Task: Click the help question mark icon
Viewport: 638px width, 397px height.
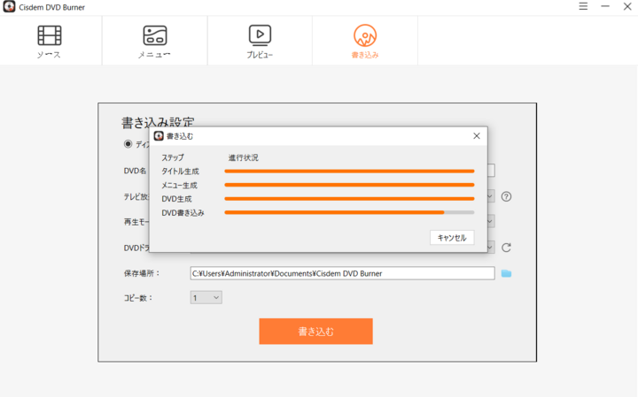Action: 507,196
